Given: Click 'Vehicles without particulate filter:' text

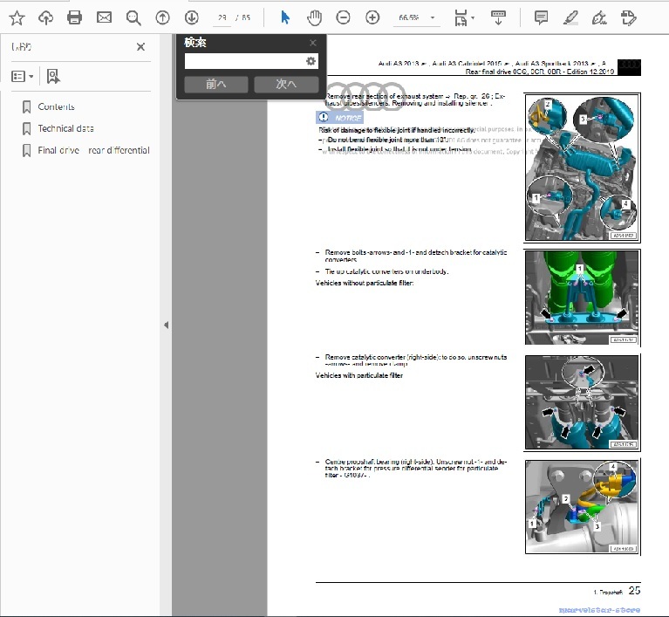Looking at the screenshot, I should click(x=365, y=283).
